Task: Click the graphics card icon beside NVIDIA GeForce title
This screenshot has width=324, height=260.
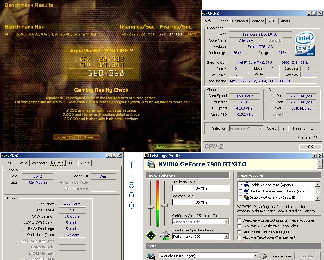Action: pos(151,165)
